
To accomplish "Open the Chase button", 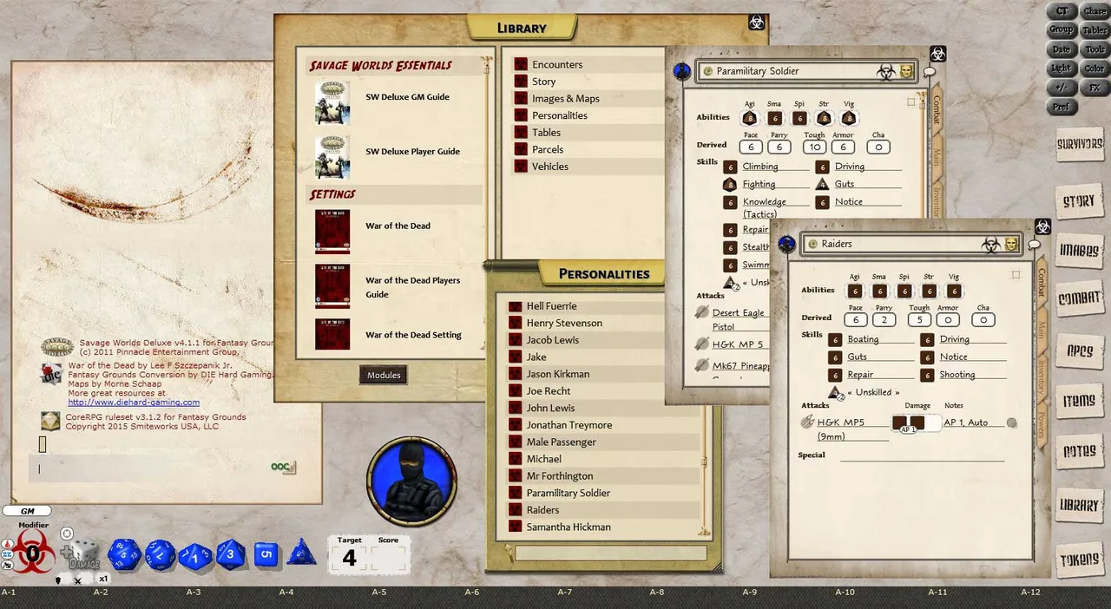I will coord(1095,11).
